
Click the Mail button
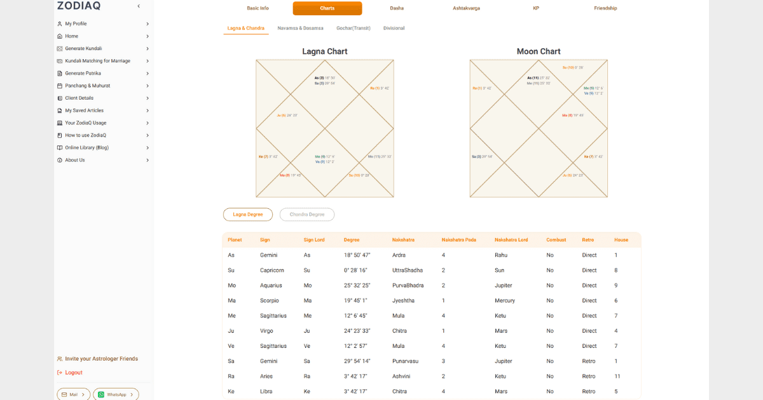tap(73, 394)
